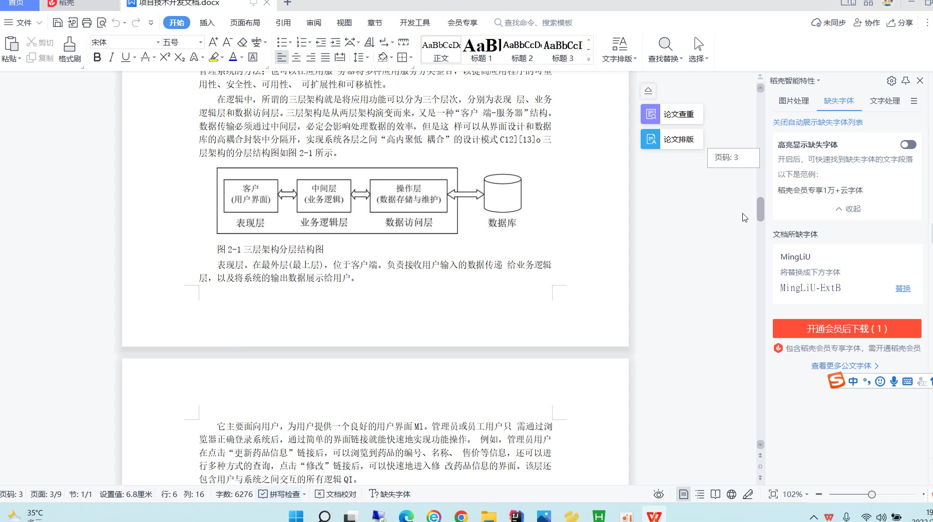Screen dimensions: 933x522
Task: Switch to web layout view icon
Action: (x=731, y=494)
